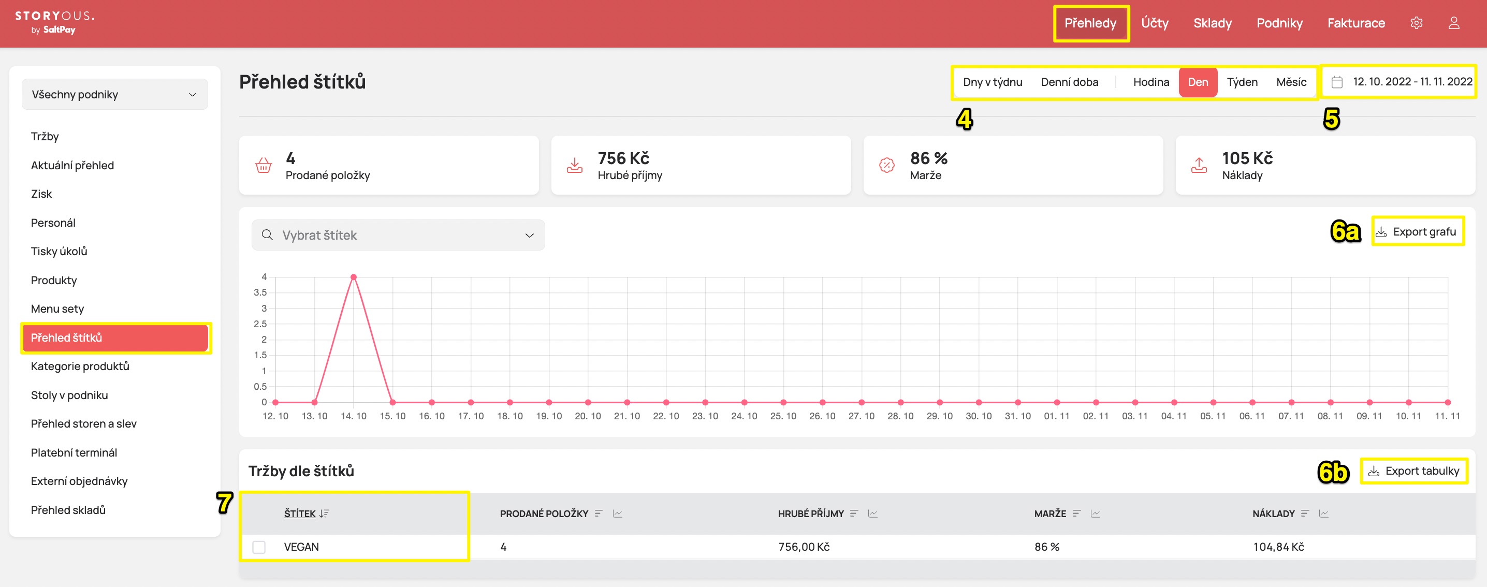Click the search magnifier in Vybrat štítek
This screenshot has height=587, width=1487.
(267, 235)
